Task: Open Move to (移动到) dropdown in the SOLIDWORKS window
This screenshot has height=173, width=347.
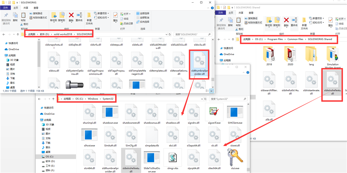Action: pyautogui.click(x=54, y=17)
